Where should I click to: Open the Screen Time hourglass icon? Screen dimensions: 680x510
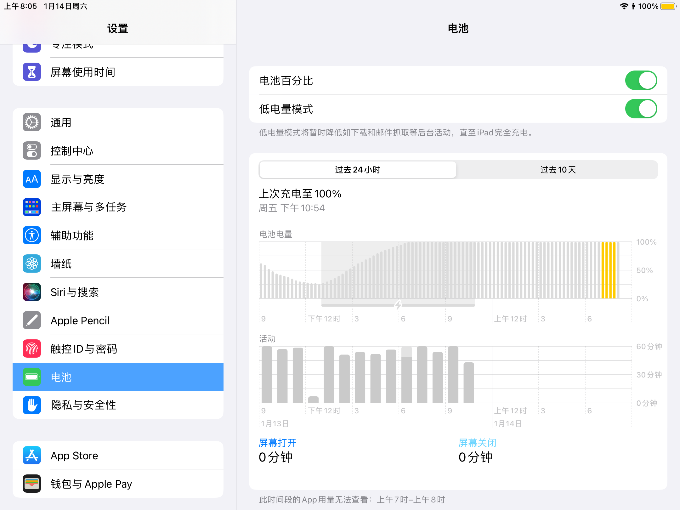[32, 72]
